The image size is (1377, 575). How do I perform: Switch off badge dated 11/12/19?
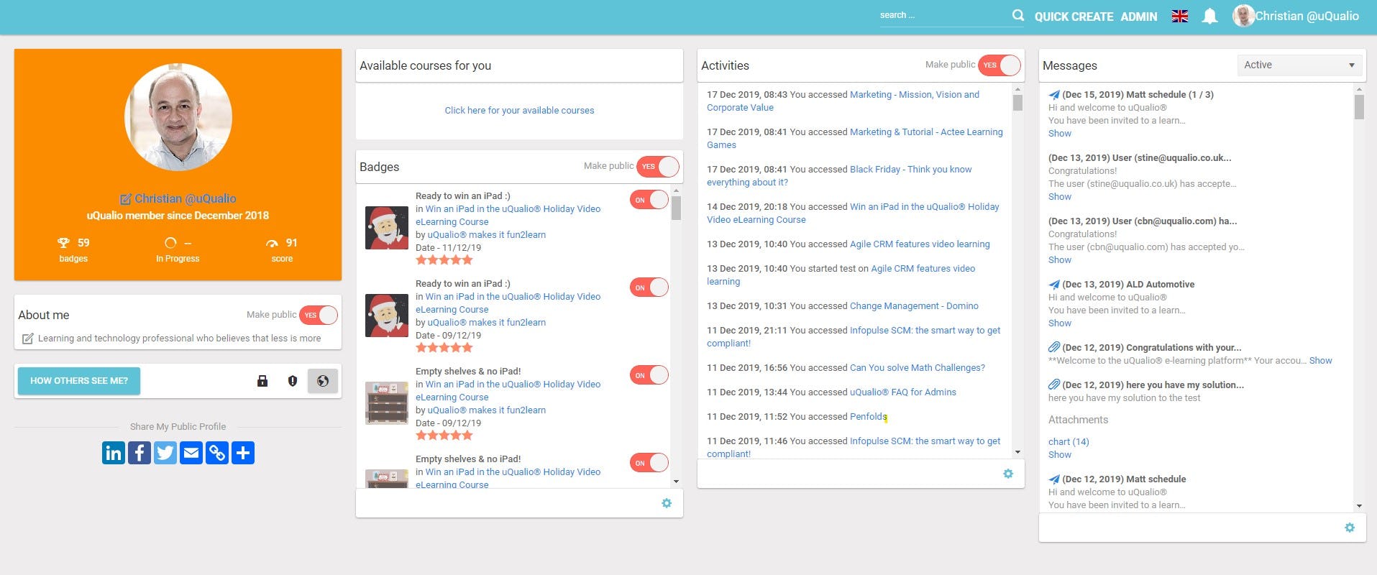click(x=649, y=200)
